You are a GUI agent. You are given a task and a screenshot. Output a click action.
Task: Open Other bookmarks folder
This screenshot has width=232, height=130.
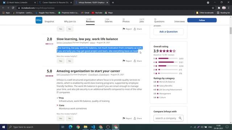tap(205, 13)
